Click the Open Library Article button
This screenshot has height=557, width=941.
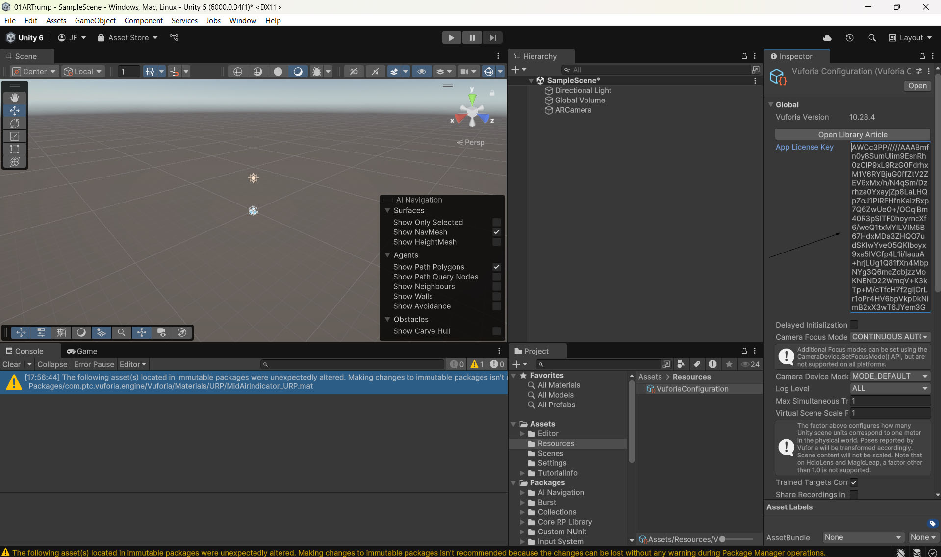coord(852,134)
